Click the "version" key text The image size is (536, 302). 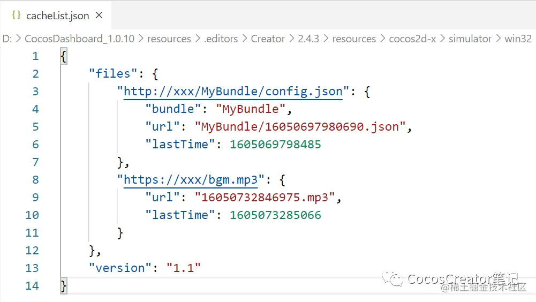point(120,268)
